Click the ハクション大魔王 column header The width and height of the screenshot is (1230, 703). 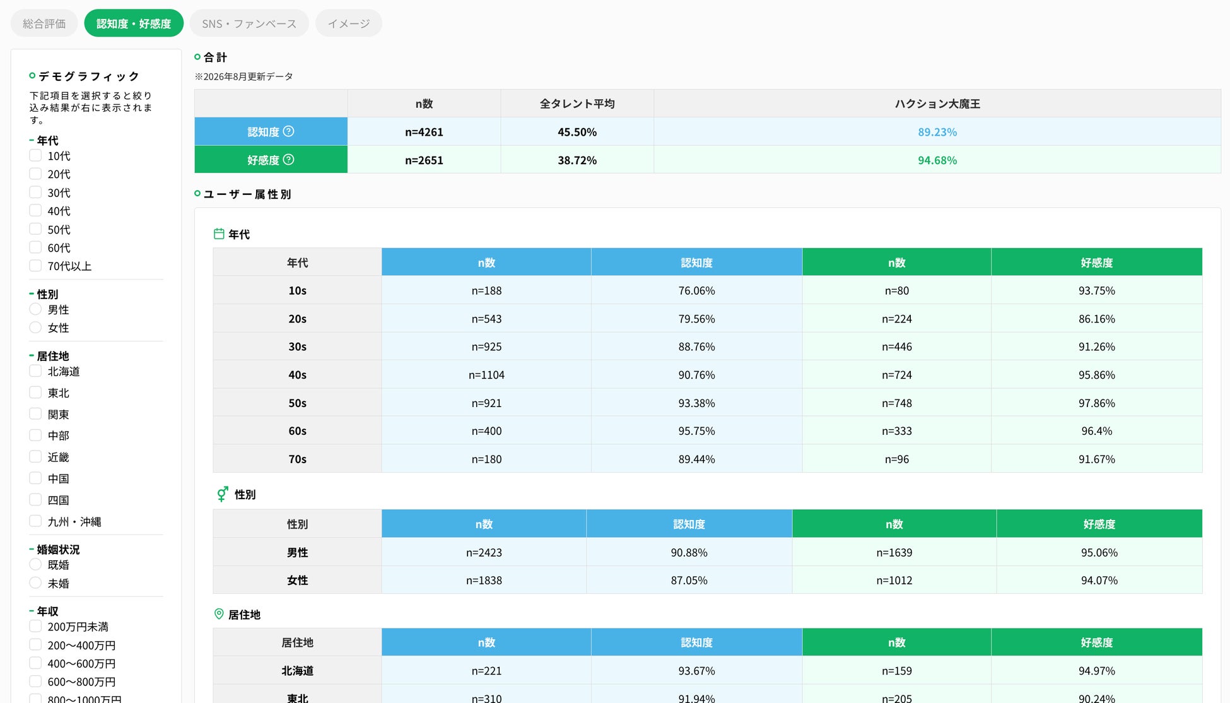pyautogui.click(x=937, y=103)
